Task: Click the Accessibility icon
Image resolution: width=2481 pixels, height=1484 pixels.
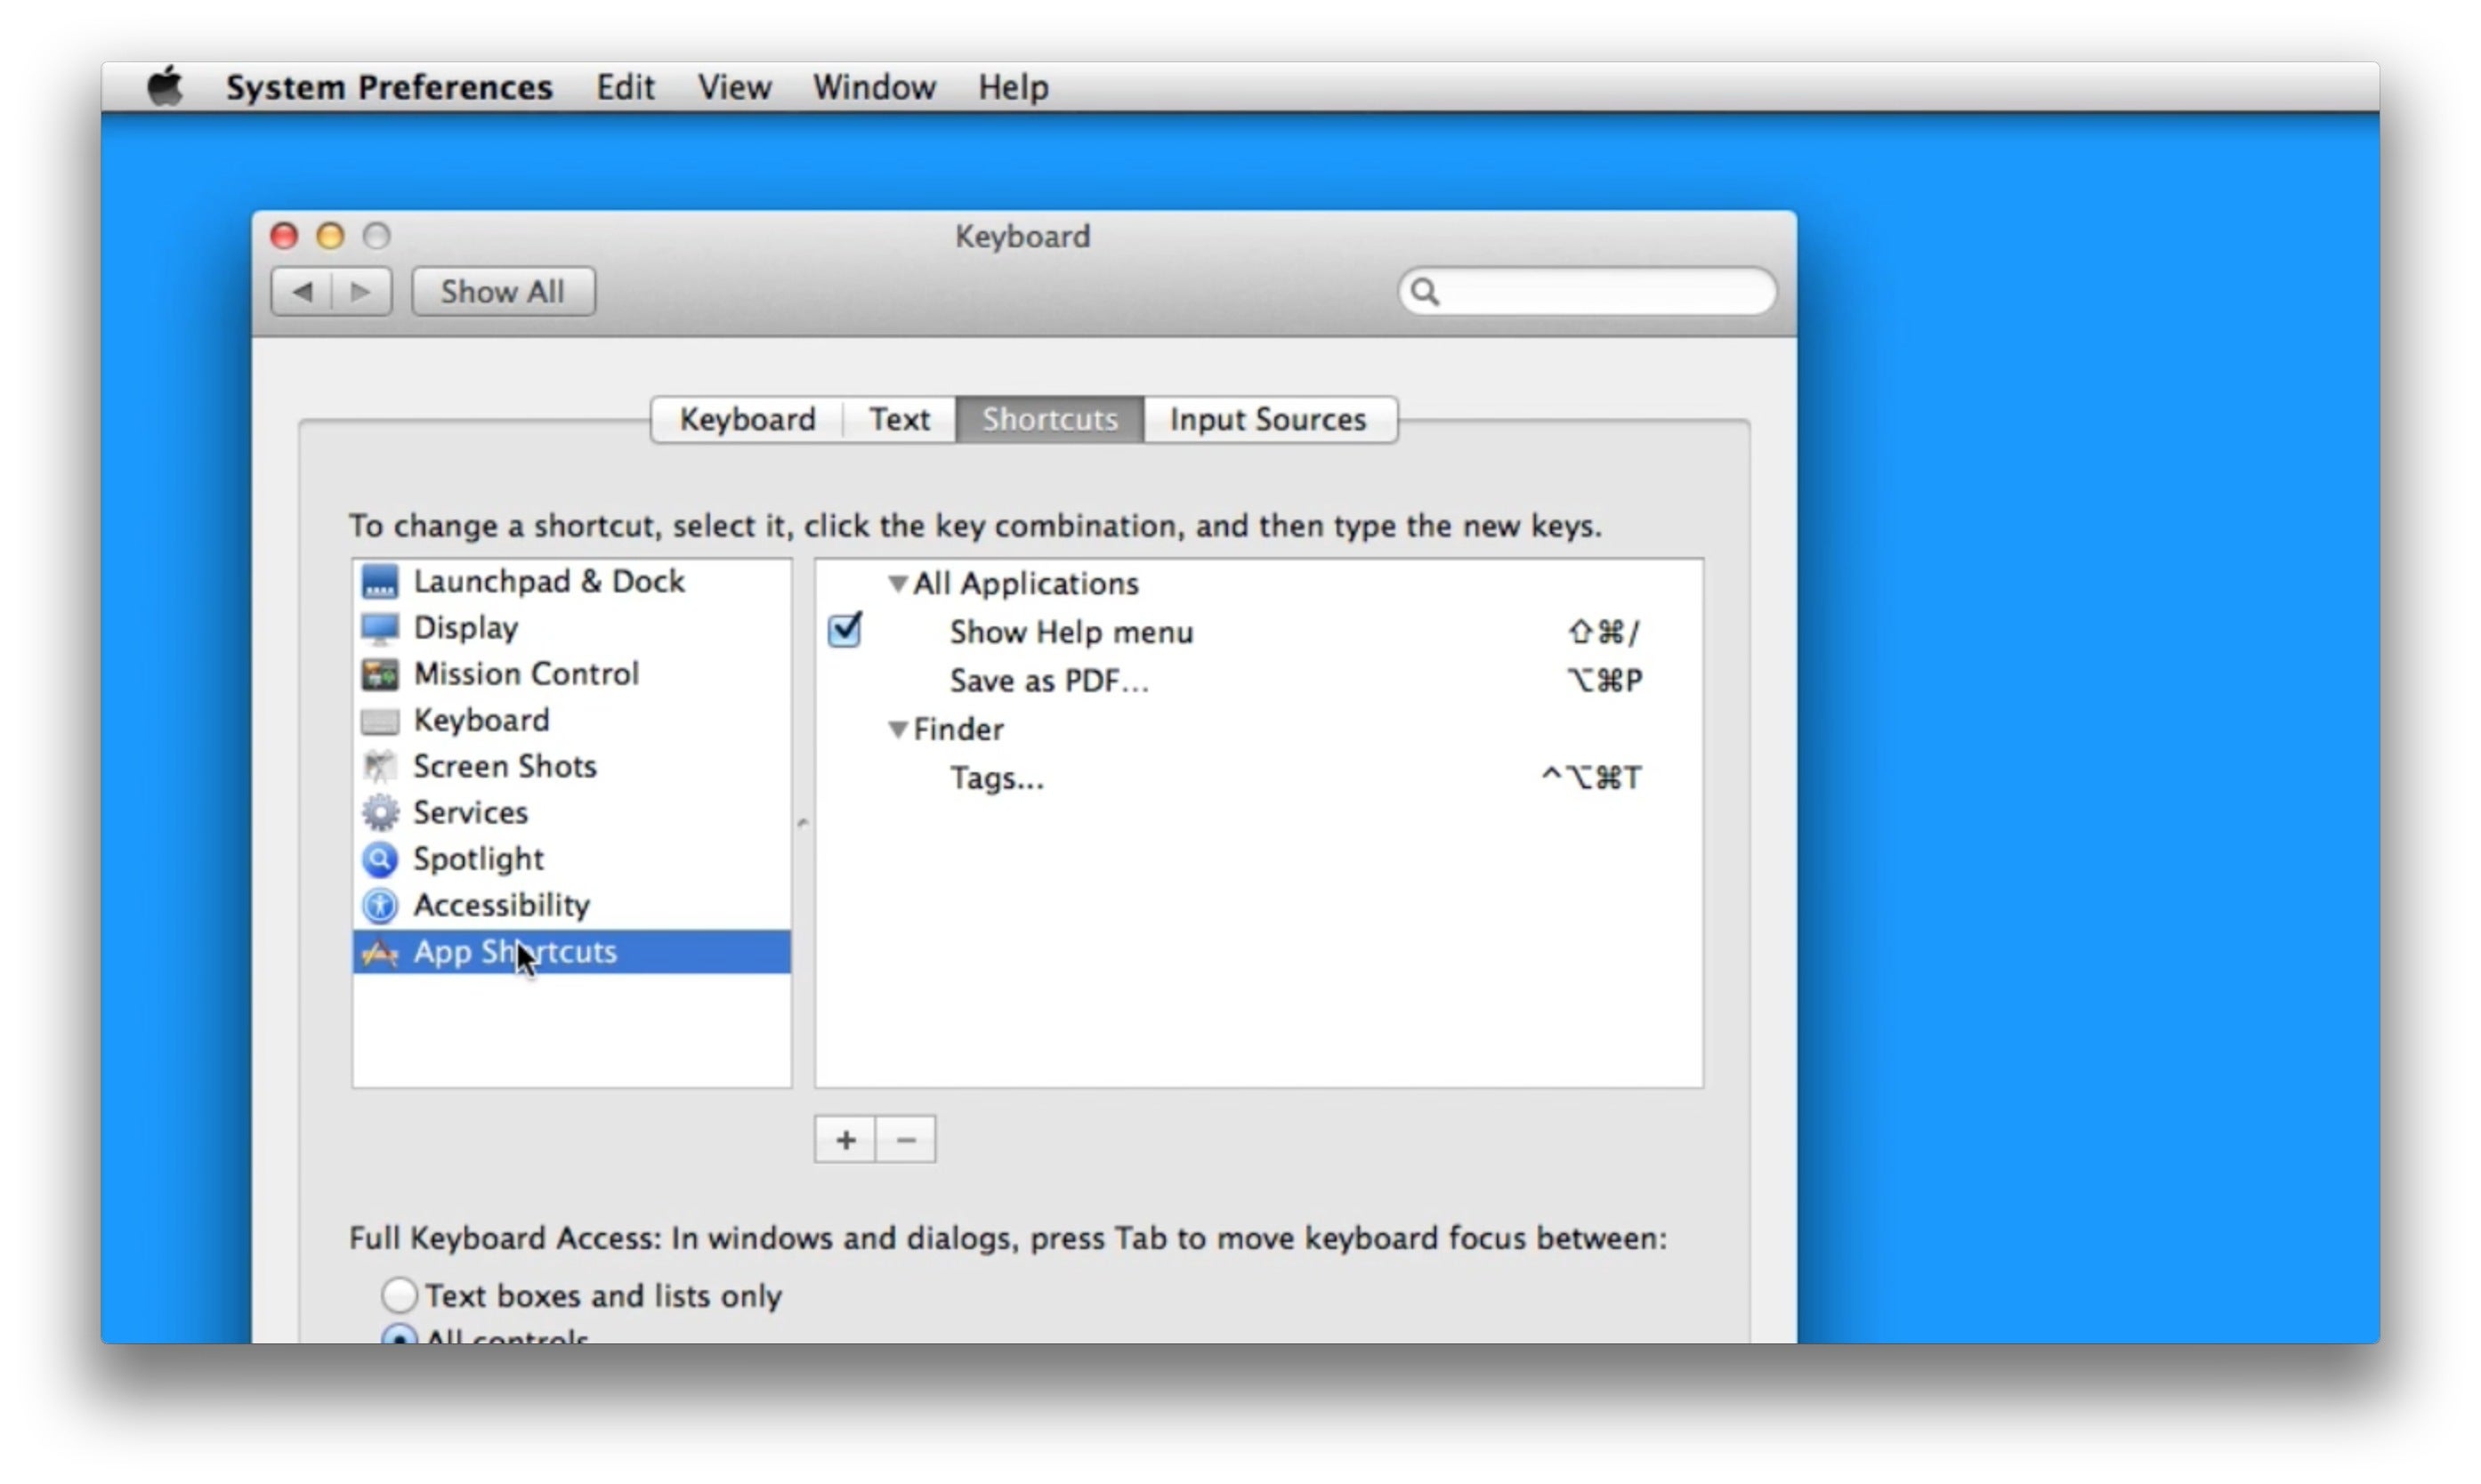Action: [379, 906]
